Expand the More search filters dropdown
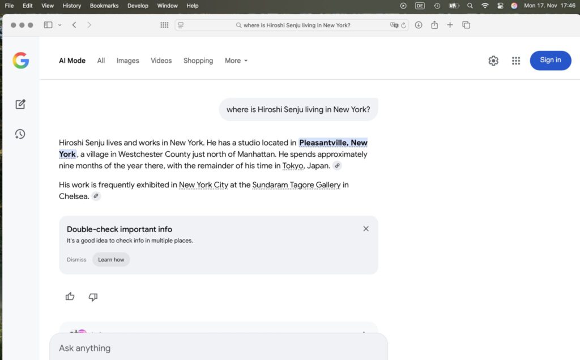This screenshot has width=580, height=360. tap(236, 61)
